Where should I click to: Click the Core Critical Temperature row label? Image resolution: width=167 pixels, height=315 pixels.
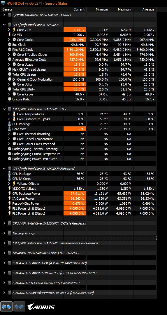click(35, 139)
